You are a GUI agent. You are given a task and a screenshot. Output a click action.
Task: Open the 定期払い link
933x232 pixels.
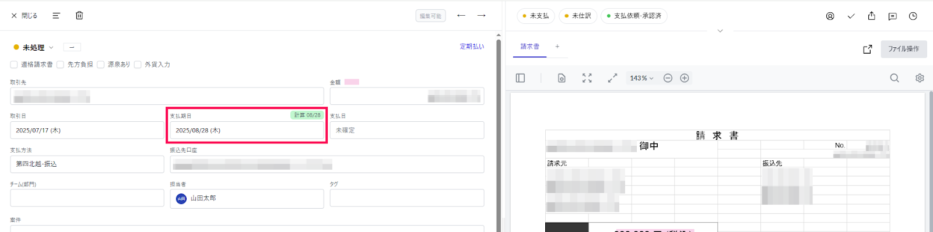click(472, 47)
